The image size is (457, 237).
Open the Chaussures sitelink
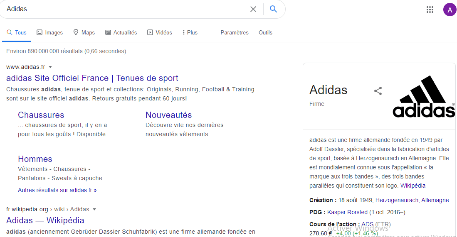coord(41,115)
